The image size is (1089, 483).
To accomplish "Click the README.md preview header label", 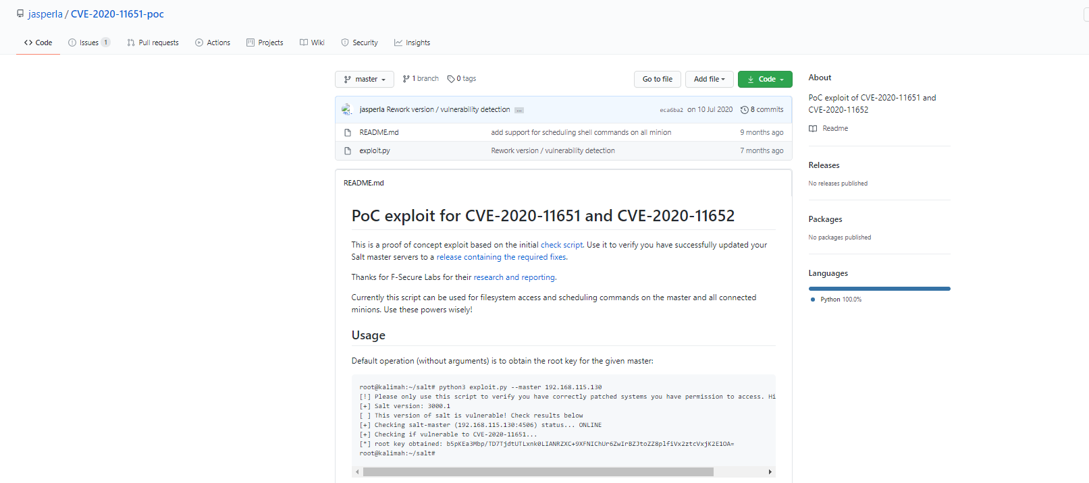I will coord(363,183).
